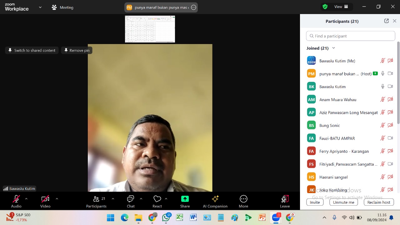Toggle the Video camera button
Viewport: 400px width, 225px height.
tap(45, 199)
